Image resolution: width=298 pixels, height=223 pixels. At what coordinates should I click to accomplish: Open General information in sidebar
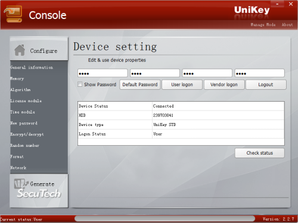point(32,67)
